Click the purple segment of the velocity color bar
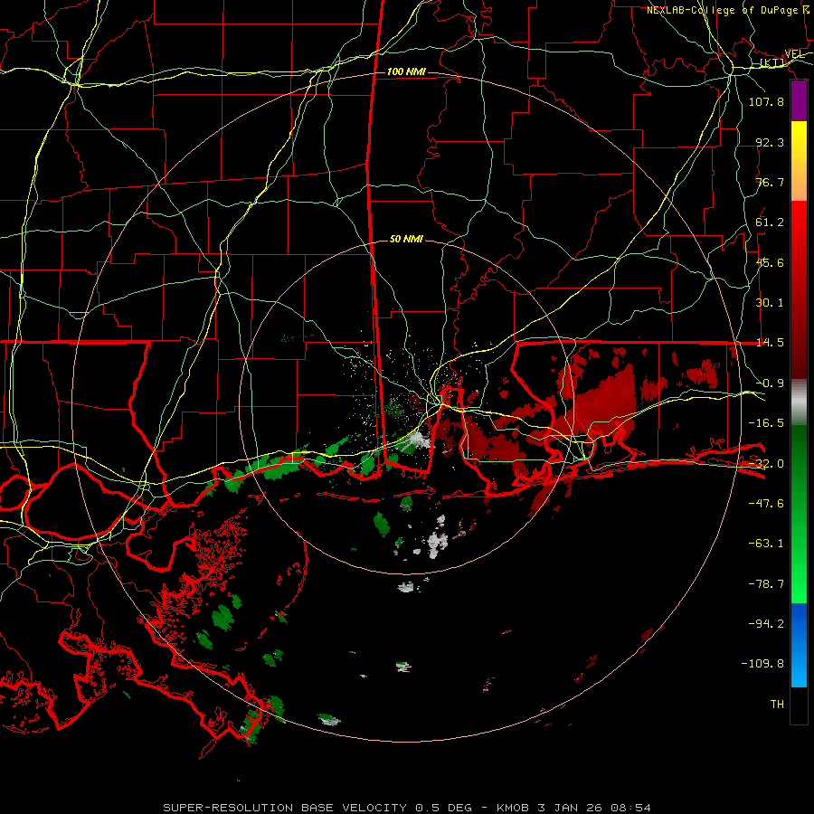 click(799, 100)
